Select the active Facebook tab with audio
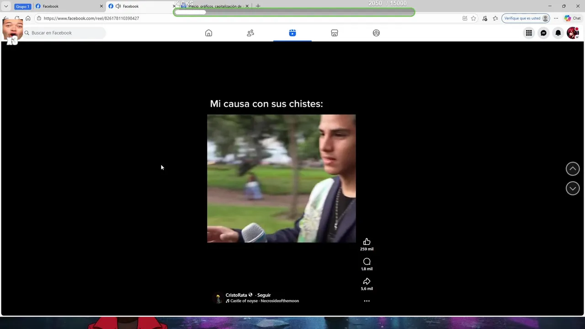This screenshot has width=585, height=329. click(142, 6)
